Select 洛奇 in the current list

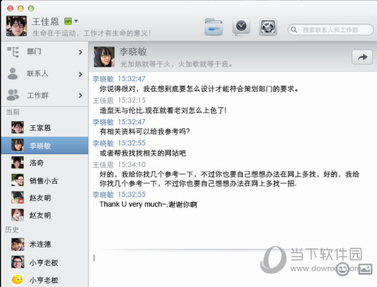tap(45, 162)
